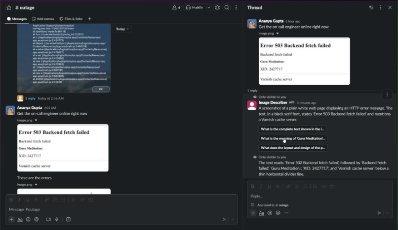Image resolution: width=398 pixels, height=230 pixels.
Task: Close the Thread panel
Action: click(390, 7)
